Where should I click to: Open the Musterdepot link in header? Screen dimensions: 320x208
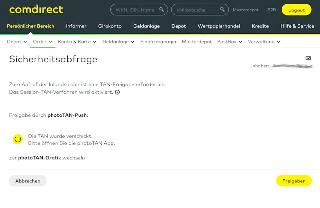tap(246, 10)
